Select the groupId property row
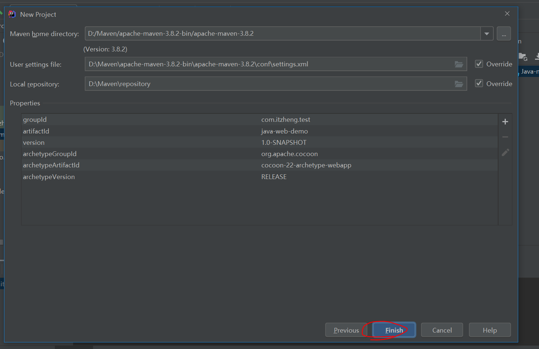 click(x=146, y=119)
